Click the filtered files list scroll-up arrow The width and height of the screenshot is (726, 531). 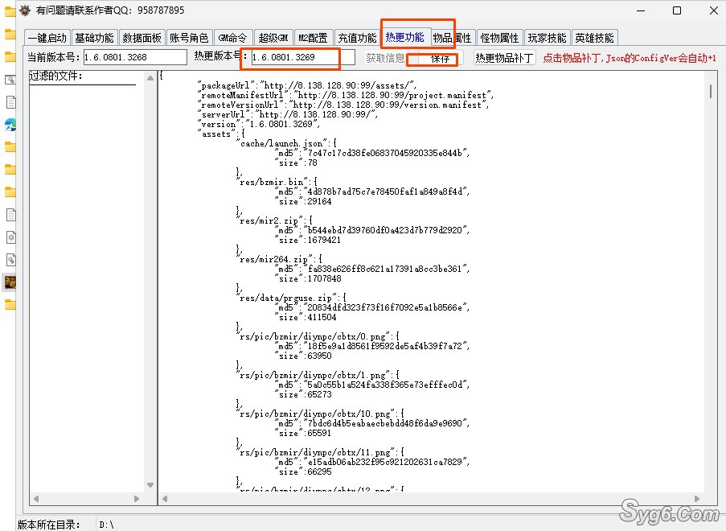click(150, 76)
